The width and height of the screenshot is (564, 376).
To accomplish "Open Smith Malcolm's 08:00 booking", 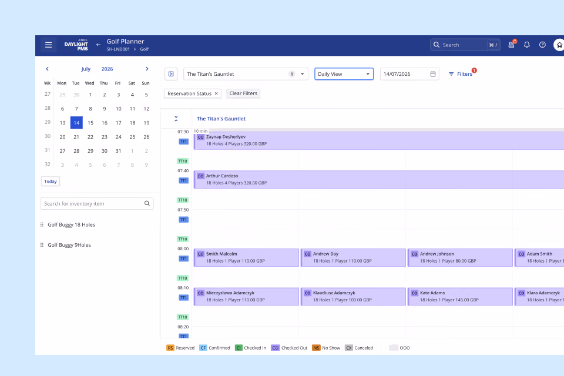I will point(246,257).
